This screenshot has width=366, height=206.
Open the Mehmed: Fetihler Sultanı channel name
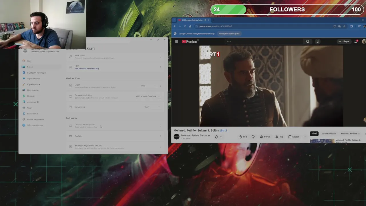tap(194, 135)
